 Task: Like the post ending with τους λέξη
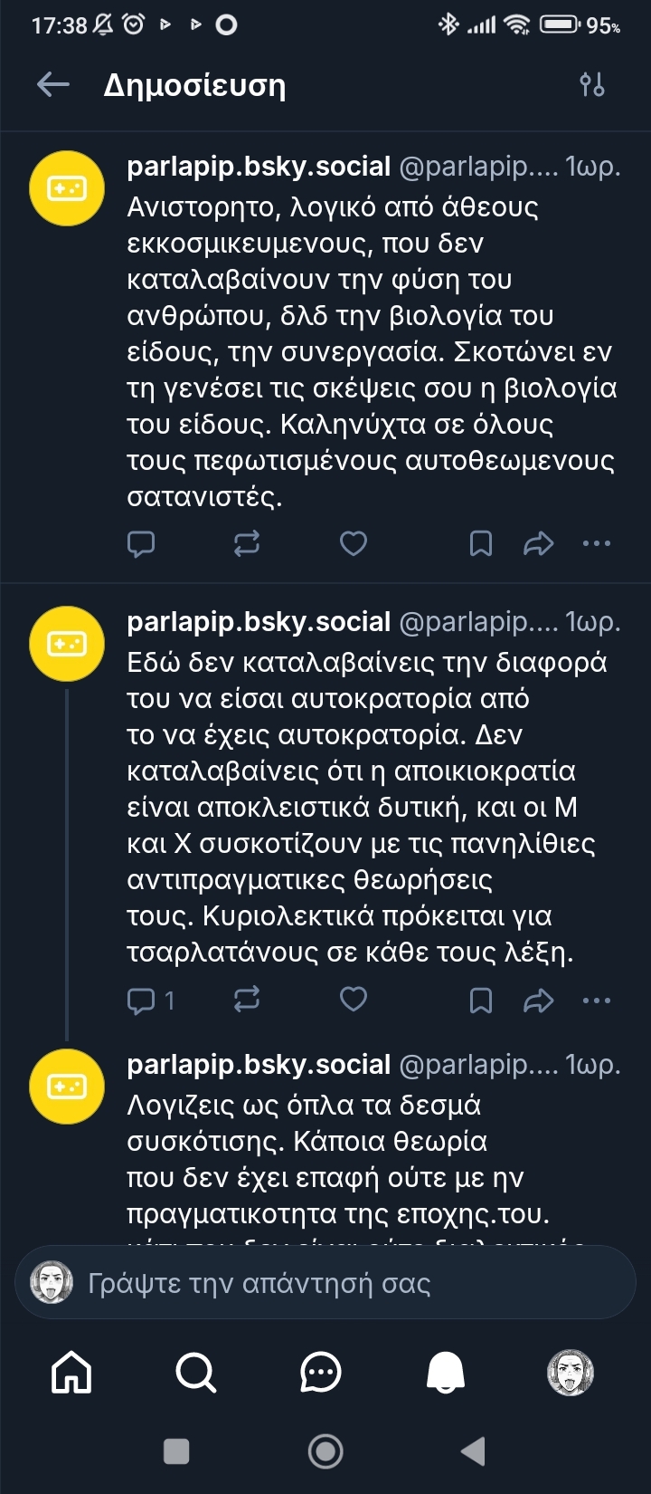(x=353, y=1000)
